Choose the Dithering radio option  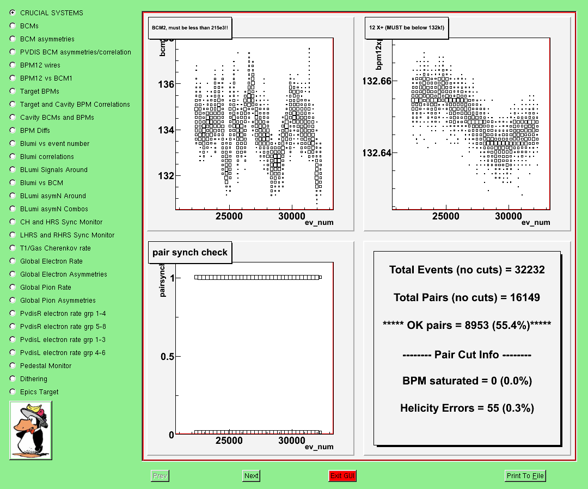click(x=13, y=378)
